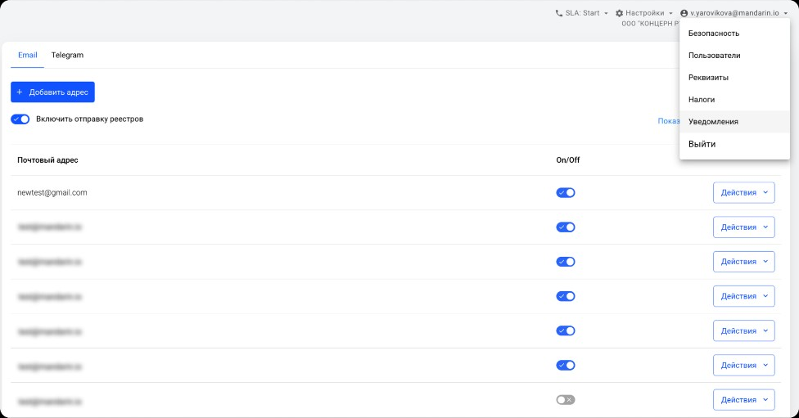The image size is (799, 418).
Task: Click the phone icon next to SLA: Start
Action: pos(559,13)
